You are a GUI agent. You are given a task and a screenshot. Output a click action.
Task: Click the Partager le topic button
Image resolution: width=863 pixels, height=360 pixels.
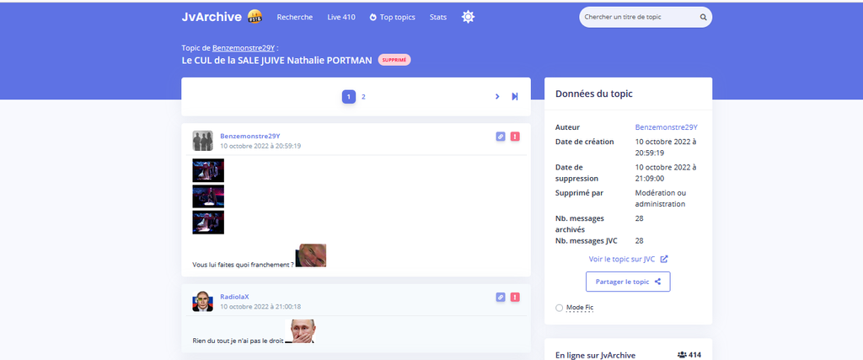pos(628,282)
